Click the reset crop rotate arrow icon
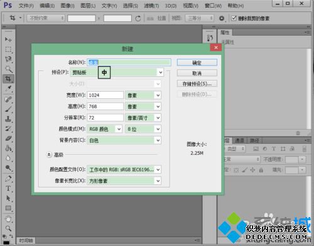This screenshot has height=246, width=314. [x=138, y=18]
